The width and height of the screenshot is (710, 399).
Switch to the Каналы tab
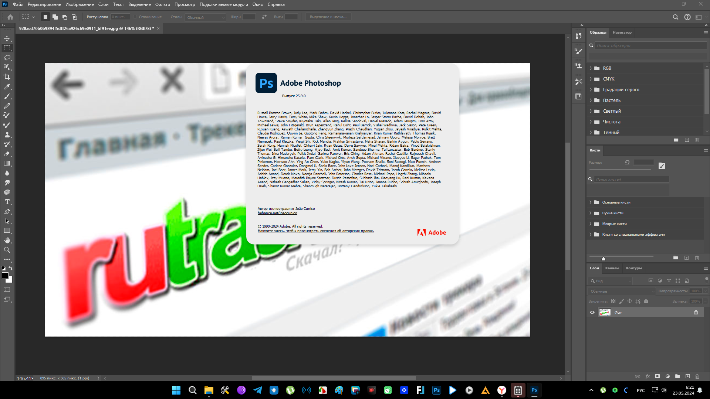pos(612,268)
